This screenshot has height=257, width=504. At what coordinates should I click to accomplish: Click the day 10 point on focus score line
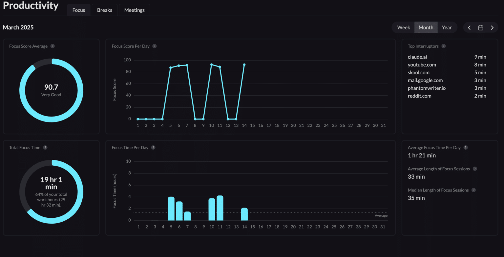click(211, 65)
